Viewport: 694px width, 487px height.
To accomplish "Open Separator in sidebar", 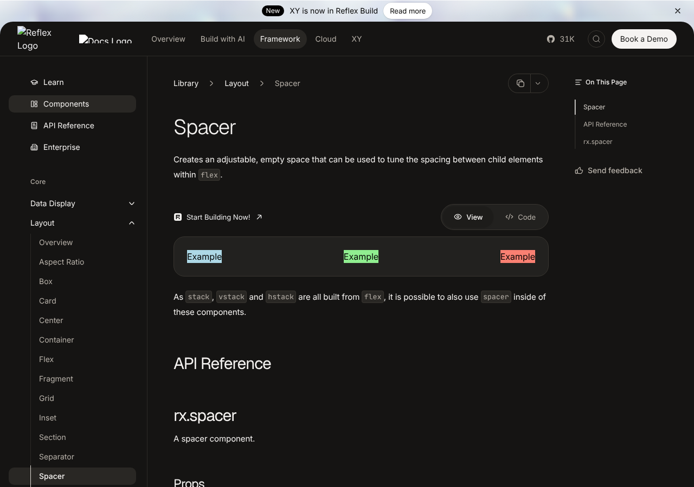I will click(57, 457).
